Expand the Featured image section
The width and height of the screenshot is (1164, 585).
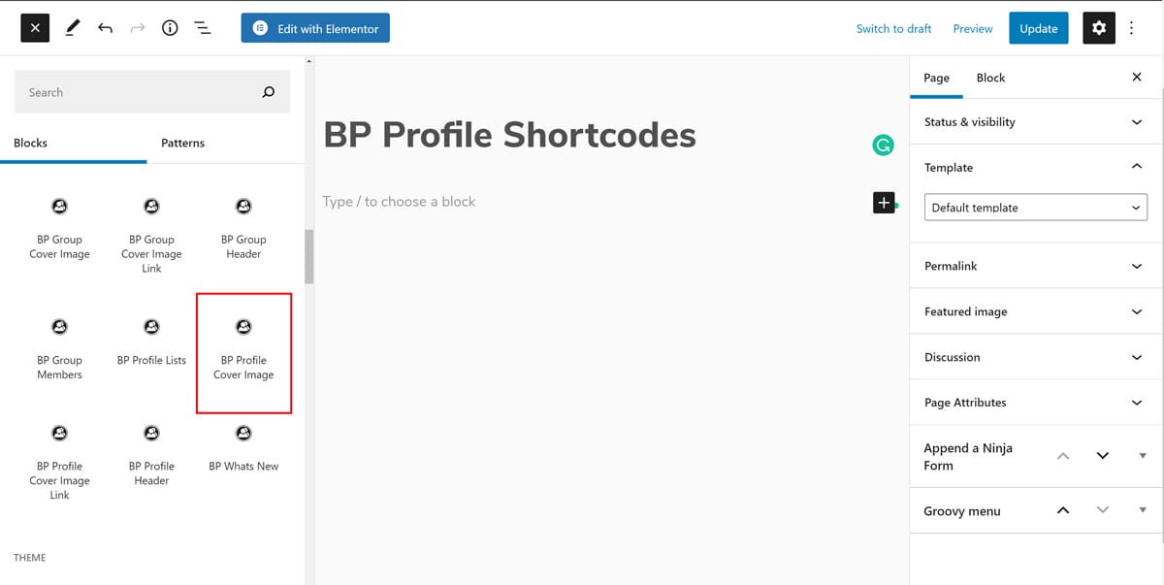pyautogui.click(x=1035, y=311)
